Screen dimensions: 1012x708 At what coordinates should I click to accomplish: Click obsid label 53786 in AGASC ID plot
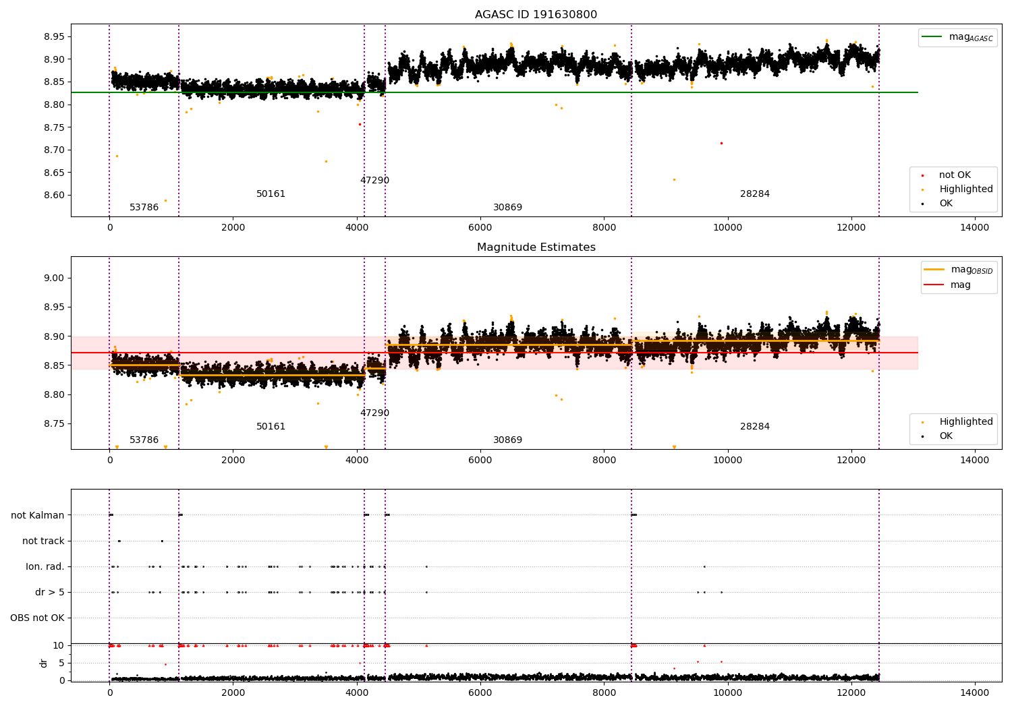pyautogui.click(x=144, y=208)
